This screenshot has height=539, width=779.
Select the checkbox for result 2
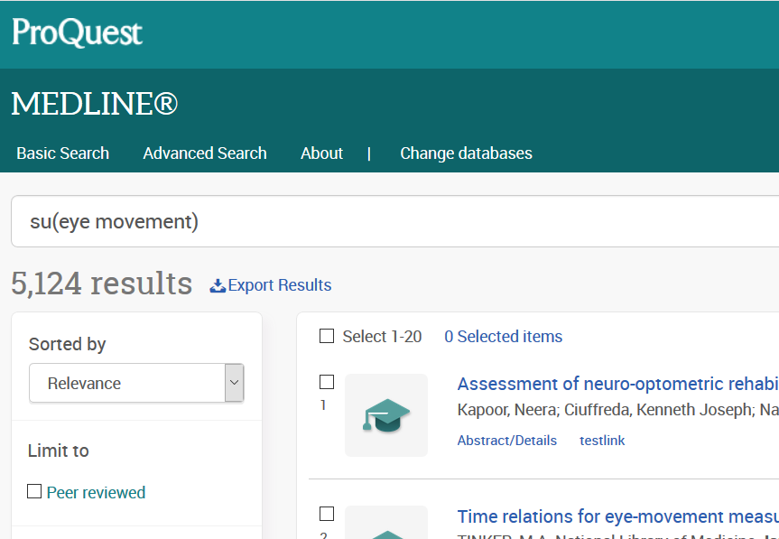click(327, 514)
